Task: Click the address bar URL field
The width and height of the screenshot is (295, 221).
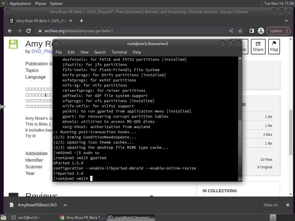Action: click(x=132, y=31)
